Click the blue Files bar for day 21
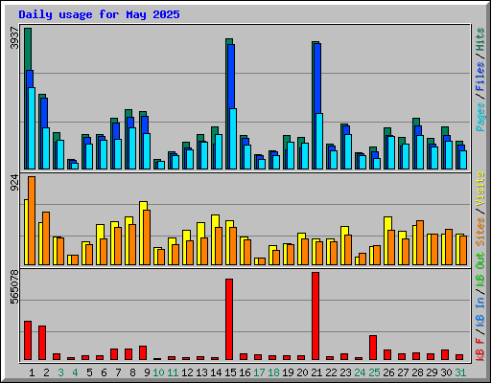Screen dimensions: 491x383 [317, 79]
